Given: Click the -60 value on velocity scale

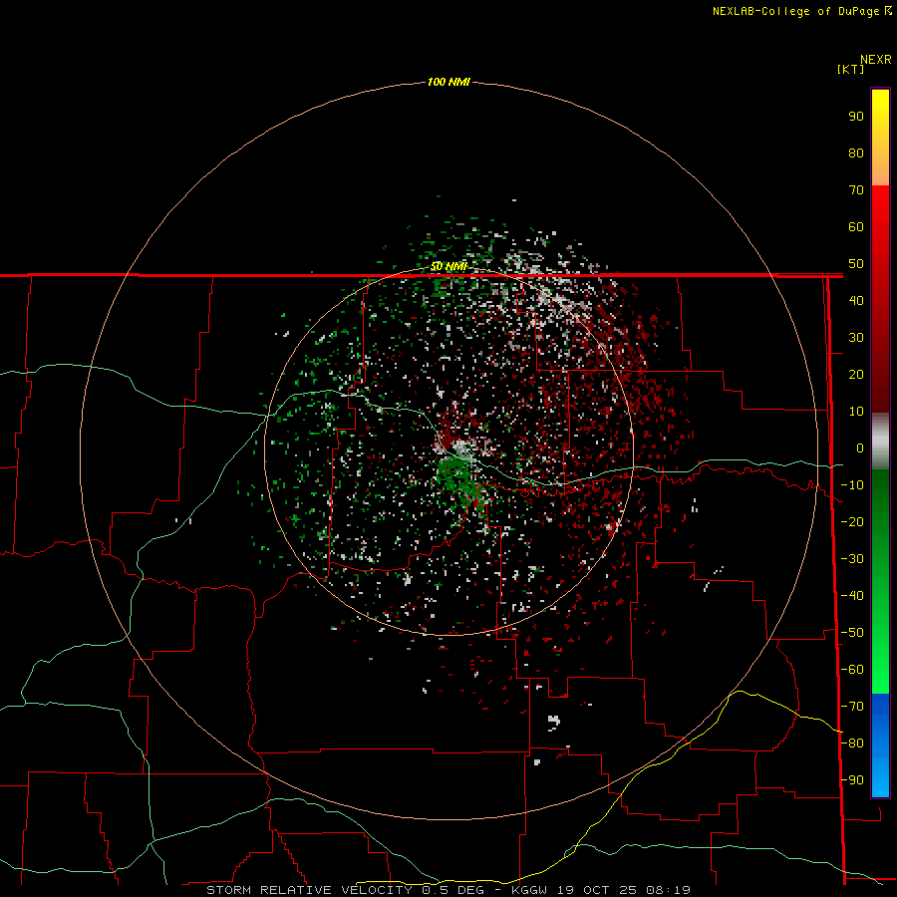Looking at the screenshot, I should coord(852,670).
